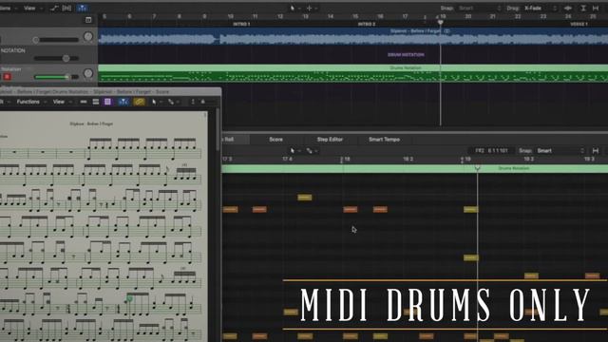Open the tracks area Snap dropdown
The height and width of the screenshot is (342, 608).
[x=479, y=9]
